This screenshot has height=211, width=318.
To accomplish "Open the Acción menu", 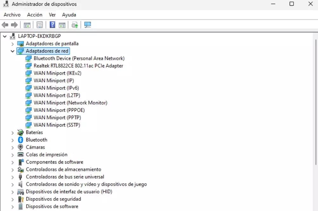I will pyautogui.click(x=35, y=15).
